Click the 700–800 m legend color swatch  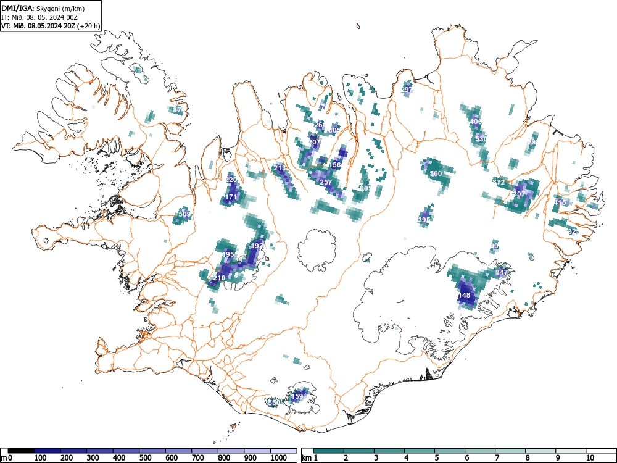[205, 451]
